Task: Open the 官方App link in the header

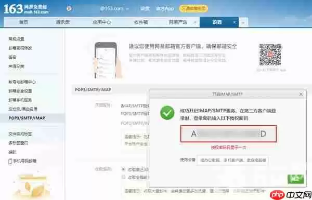Action: [165, 8]
